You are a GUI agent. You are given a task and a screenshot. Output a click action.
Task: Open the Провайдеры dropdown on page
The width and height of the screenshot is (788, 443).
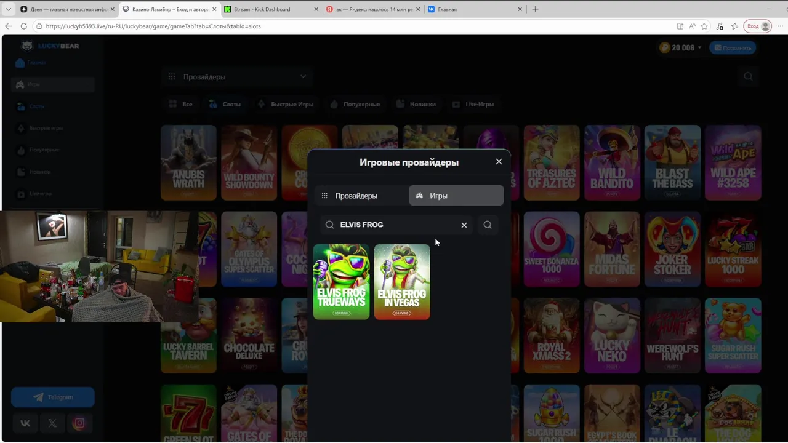[237, 77]
